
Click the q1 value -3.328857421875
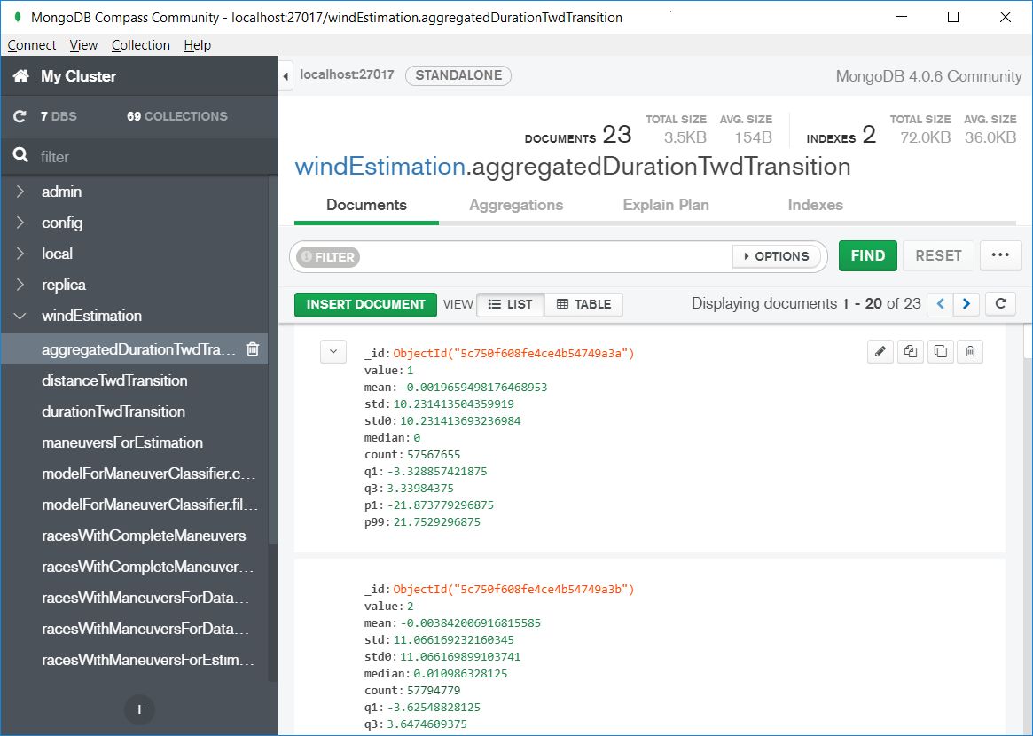[x=437, y=471]
